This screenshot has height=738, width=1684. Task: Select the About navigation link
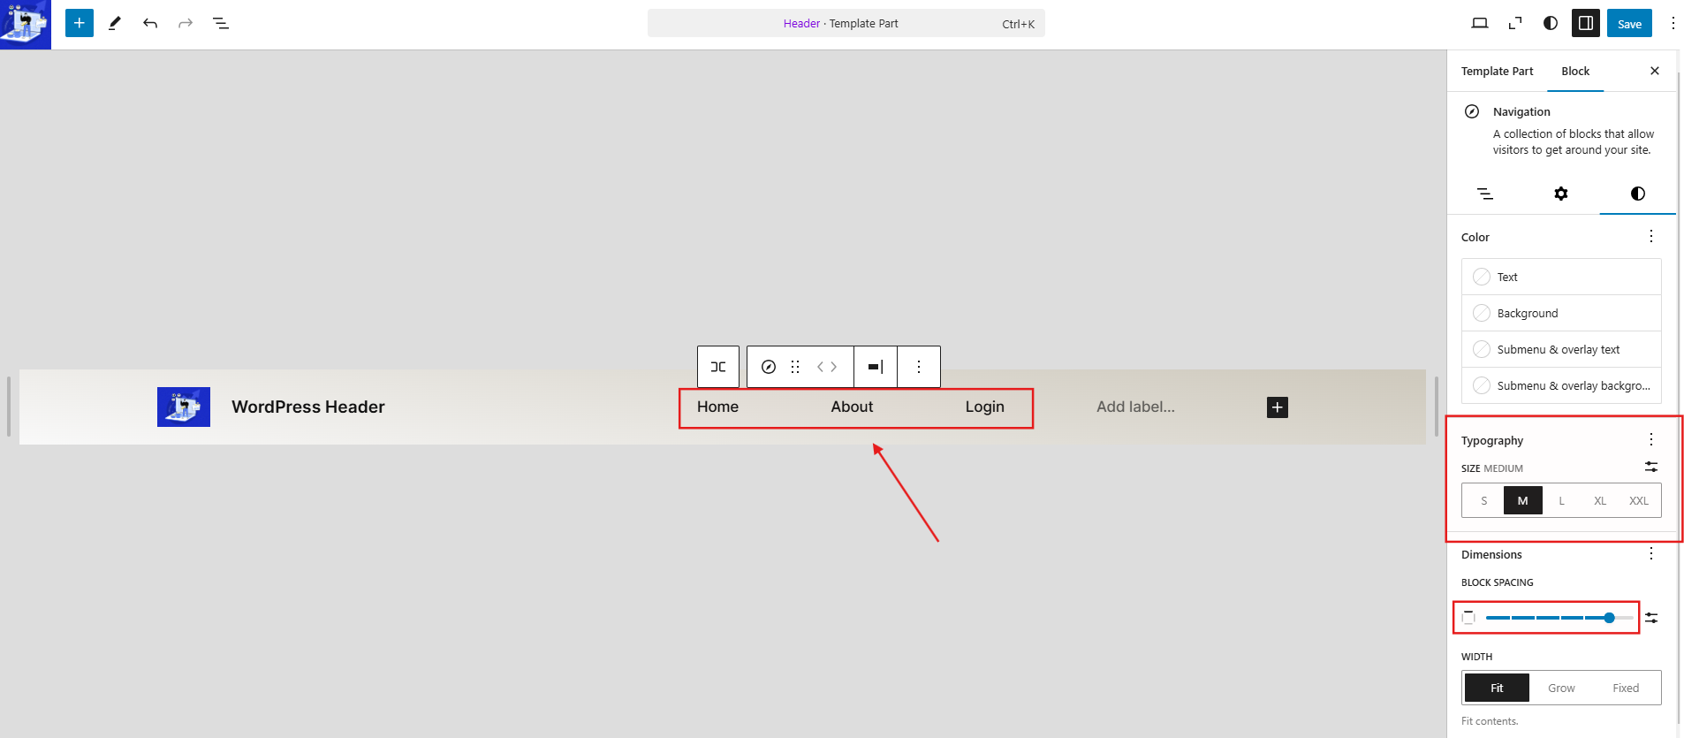[852, 407]
